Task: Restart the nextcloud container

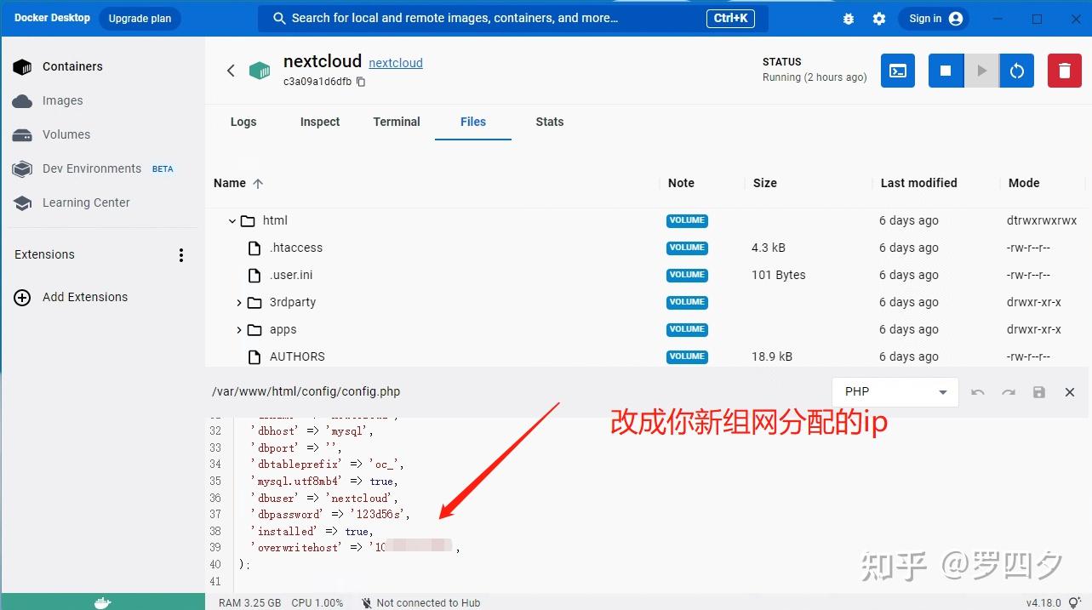Action: point(1016,71)
